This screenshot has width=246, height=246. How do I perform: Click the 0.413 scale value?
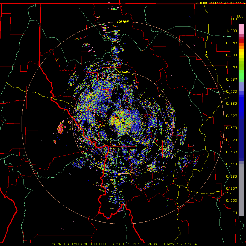coord(232,164)
